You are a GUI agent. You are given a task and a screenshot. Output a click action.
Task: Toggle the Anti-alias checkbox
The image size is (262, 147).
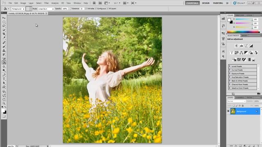coord(86,9)
